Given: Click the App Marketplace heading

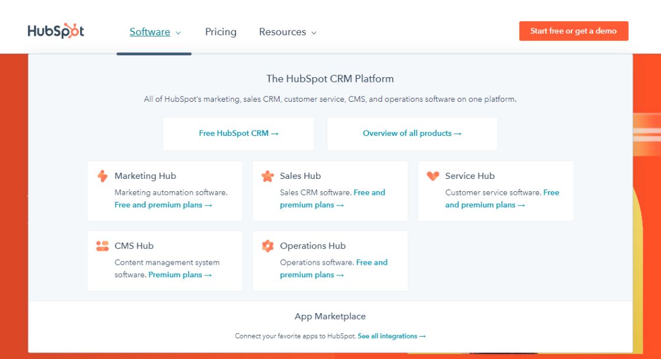Looking at the screenshot, I should pos(330,317).
